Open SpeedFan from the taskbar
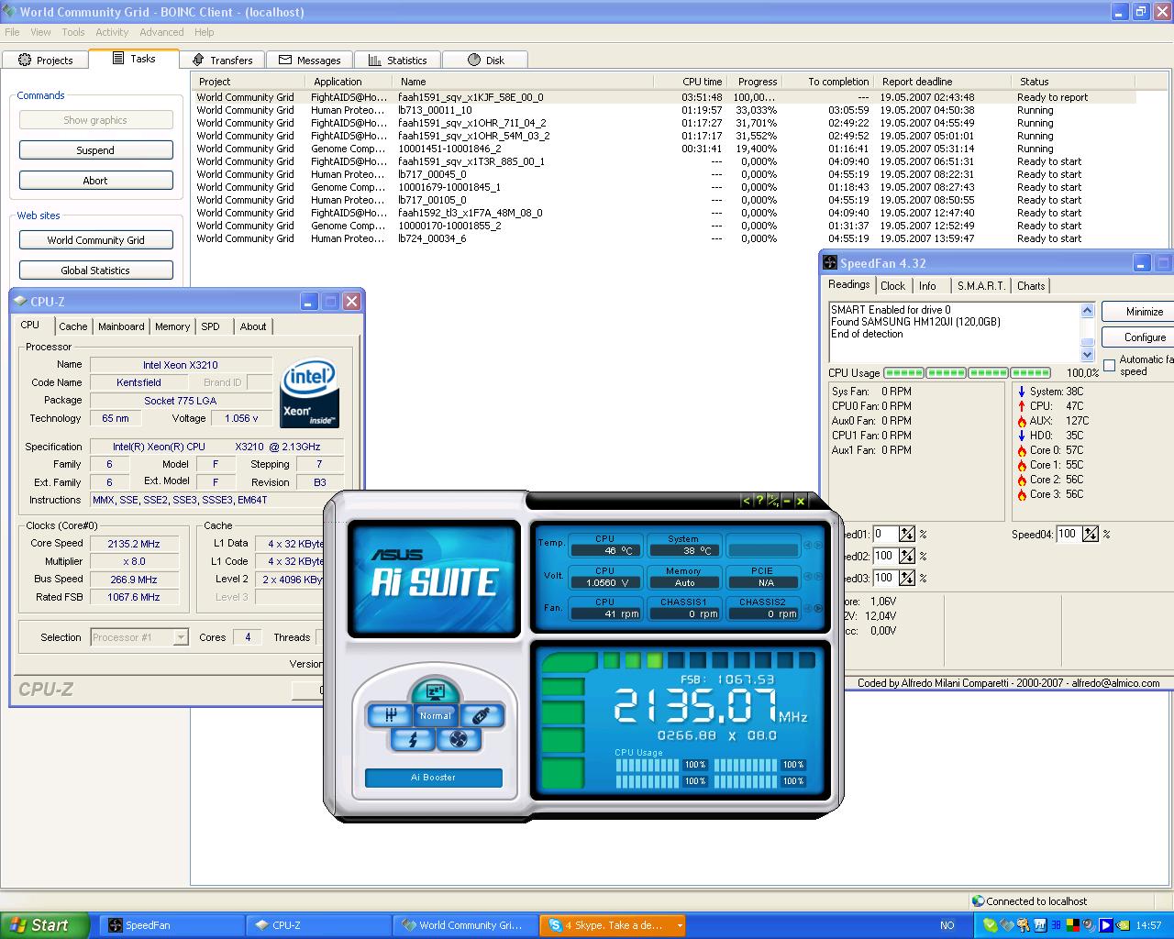This screenshot has width=1174, height=939. (x=171, y=925)
